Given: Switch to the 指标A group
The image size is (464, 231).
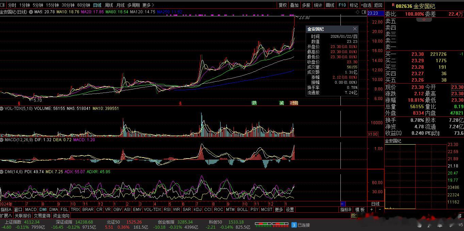Looking at the screenshot, I should (x=6, y=210).
